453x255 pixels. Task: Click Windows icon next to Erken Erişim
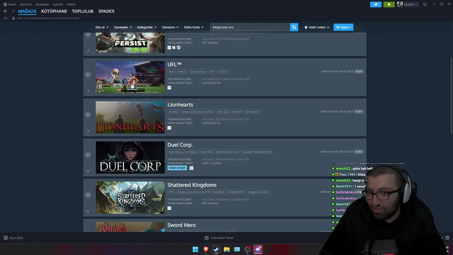[x=191, y=168]
